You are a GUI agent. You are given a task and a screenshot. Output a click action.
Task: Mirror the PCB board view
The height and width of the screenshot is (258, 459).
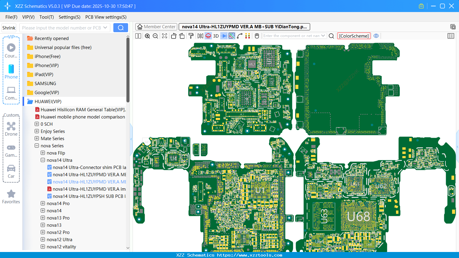(200, 36)
